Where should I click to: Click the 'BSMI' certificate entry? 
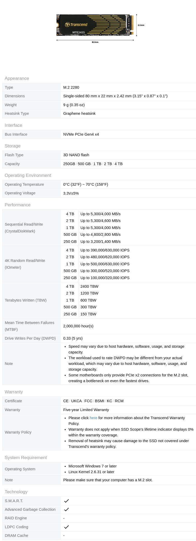coord(100,401)
